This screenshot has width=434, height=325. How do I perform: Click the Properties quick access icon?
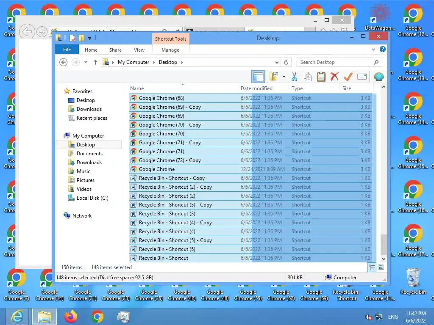click(72, 38)
